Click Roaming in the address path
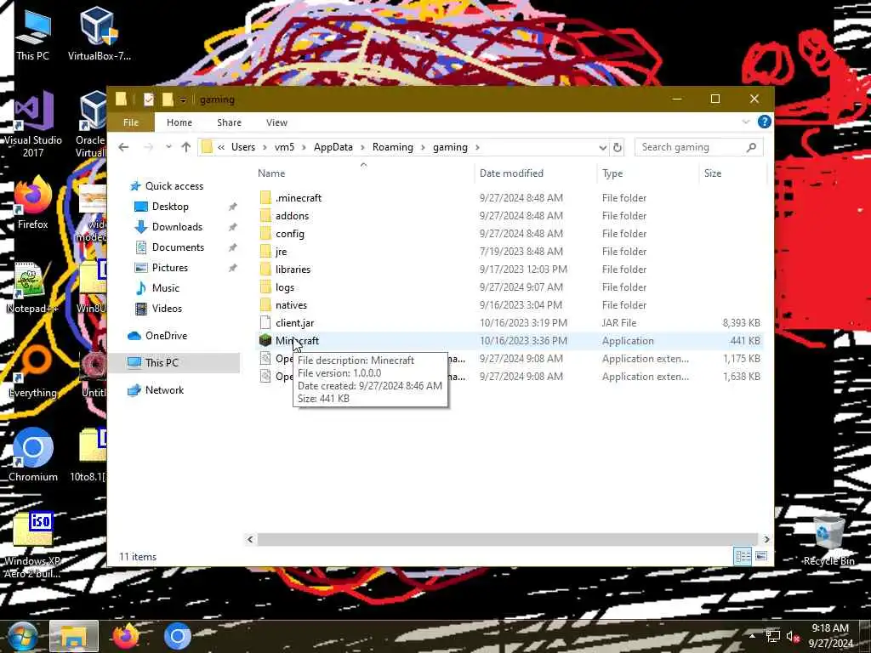 [393, 147]
